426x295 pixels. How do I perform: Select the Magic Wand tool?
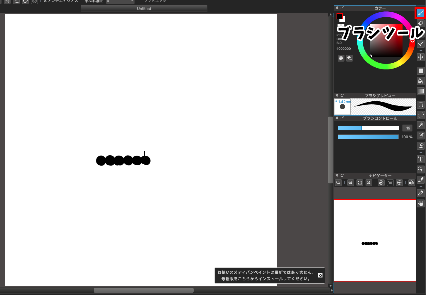point(420,125)
